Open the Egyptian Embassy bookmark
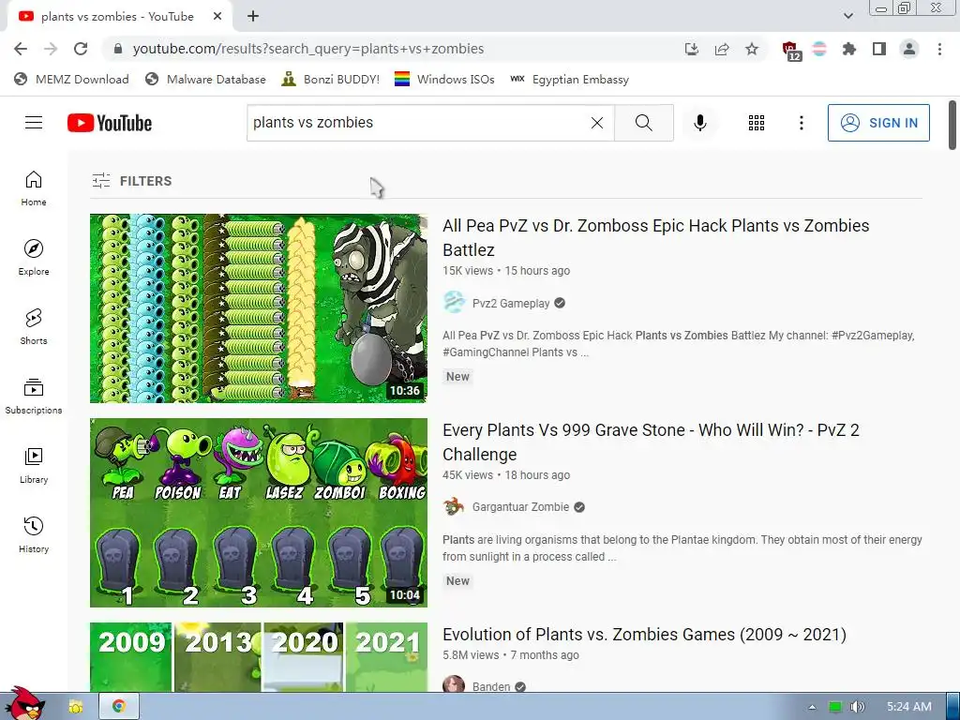 569,79
